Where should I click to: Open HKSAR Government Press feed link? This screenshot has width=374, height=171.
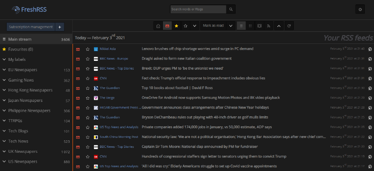[120, 108]
